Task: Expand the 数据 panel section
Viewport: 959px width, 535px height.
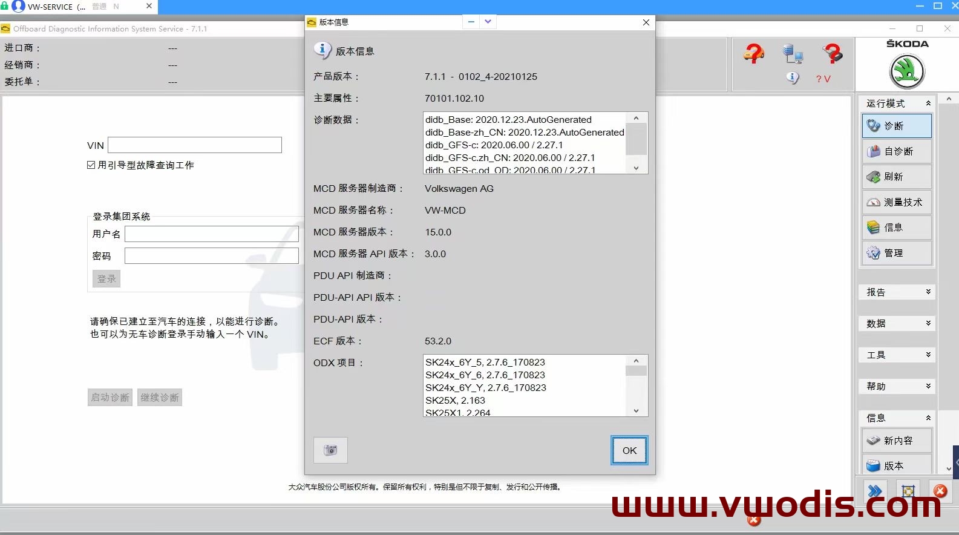Action: (897, 324)
